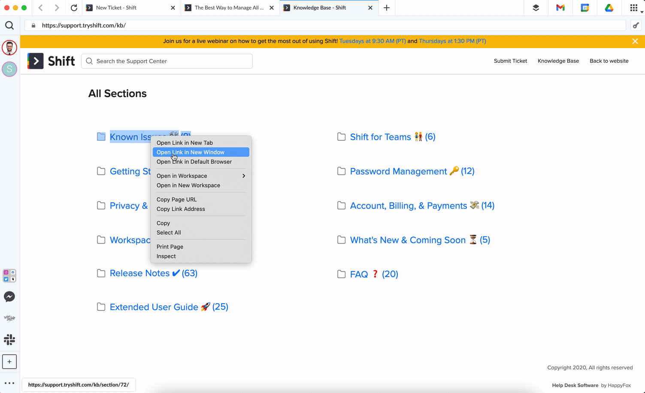
Task: Go back with the left arrow
Action: (x=40, y=8)
